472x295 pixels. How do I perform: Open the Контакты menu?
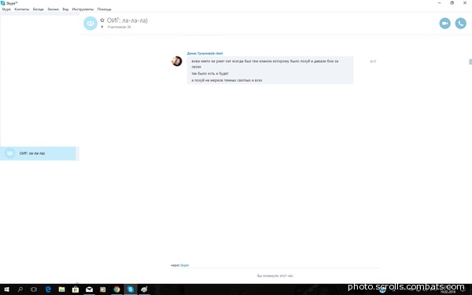22,9
